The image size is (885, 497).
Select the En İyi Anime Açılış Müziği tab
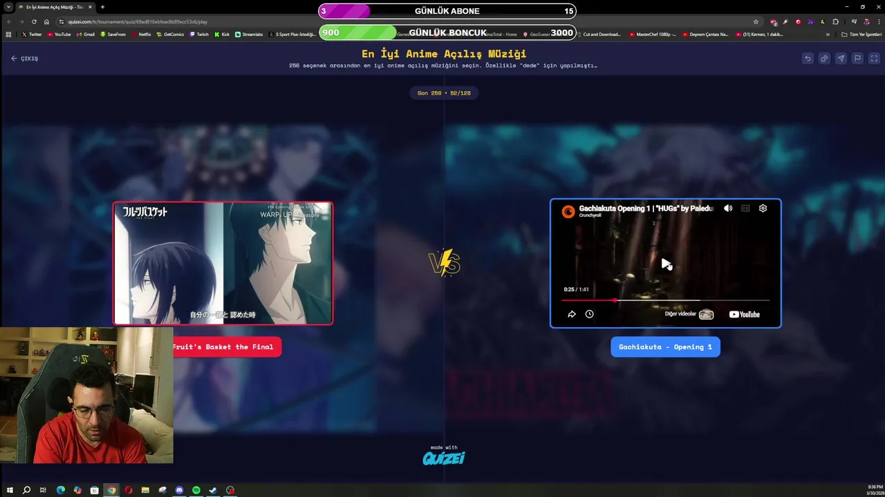click(54, 7)
